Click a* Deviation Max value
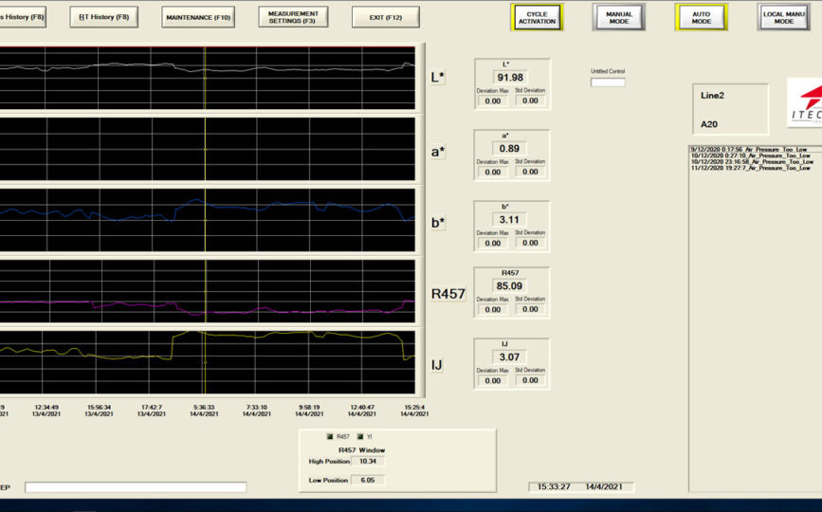The image size is (822, 512). coord(493,172)
